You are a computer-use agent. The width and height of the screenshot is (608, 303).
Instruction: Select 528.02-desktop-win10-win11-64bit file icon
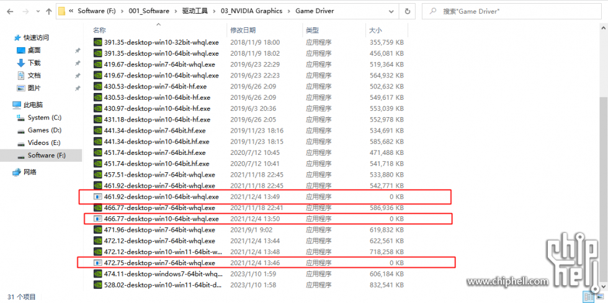(98, 285)
